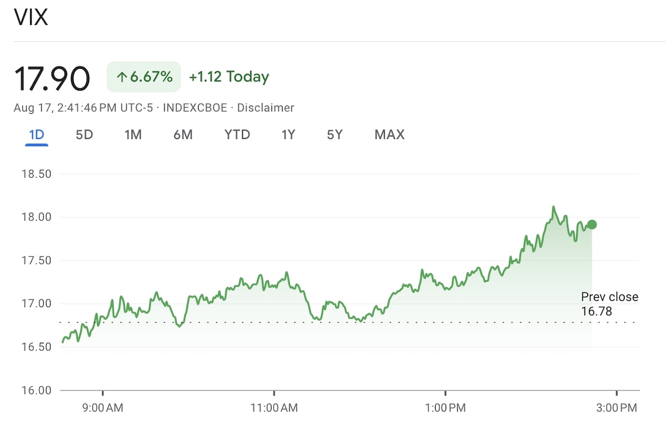The image size is (666, 431).
Task: Click the 3:00 PM axis label
Action: tap(617, 407)
